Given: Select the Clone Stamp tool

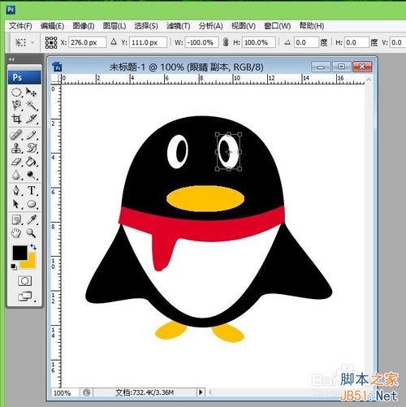Looking at the screenshot, I should [x=16, y=148].
